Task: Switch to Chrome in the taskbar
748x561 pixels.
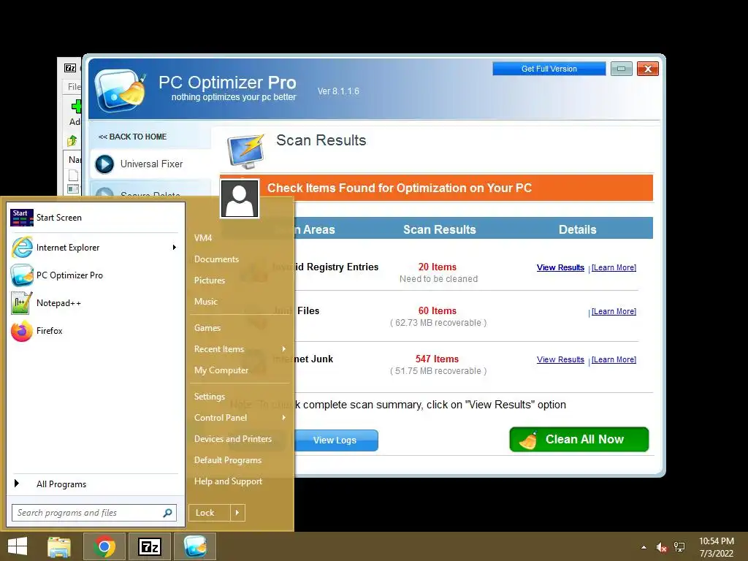Action: pyautogui.click(x=104, y=546)
